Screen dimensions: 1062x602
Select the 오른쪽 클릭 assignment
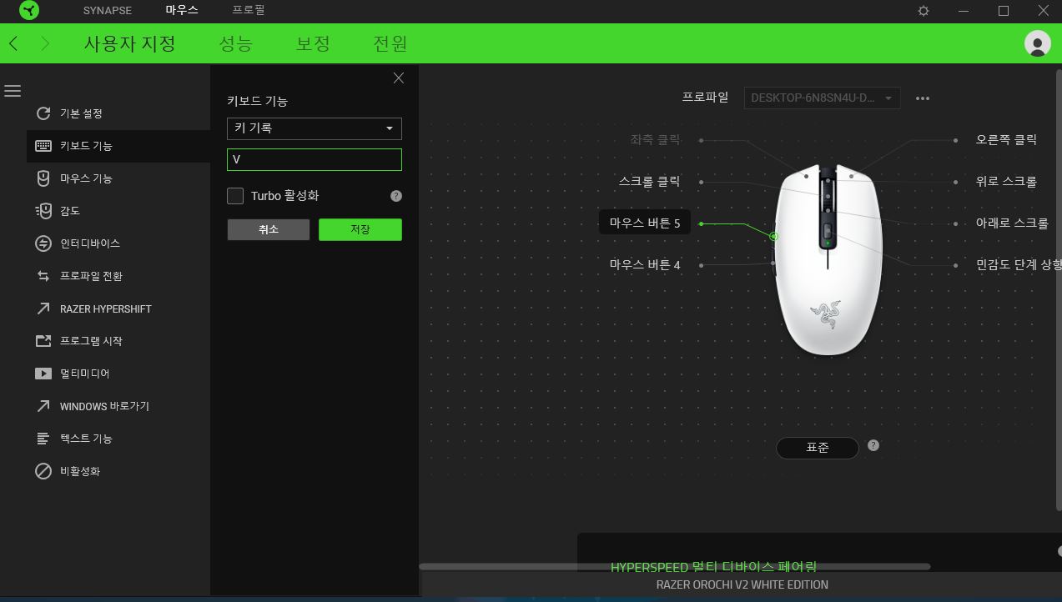tap(1006, 139)
